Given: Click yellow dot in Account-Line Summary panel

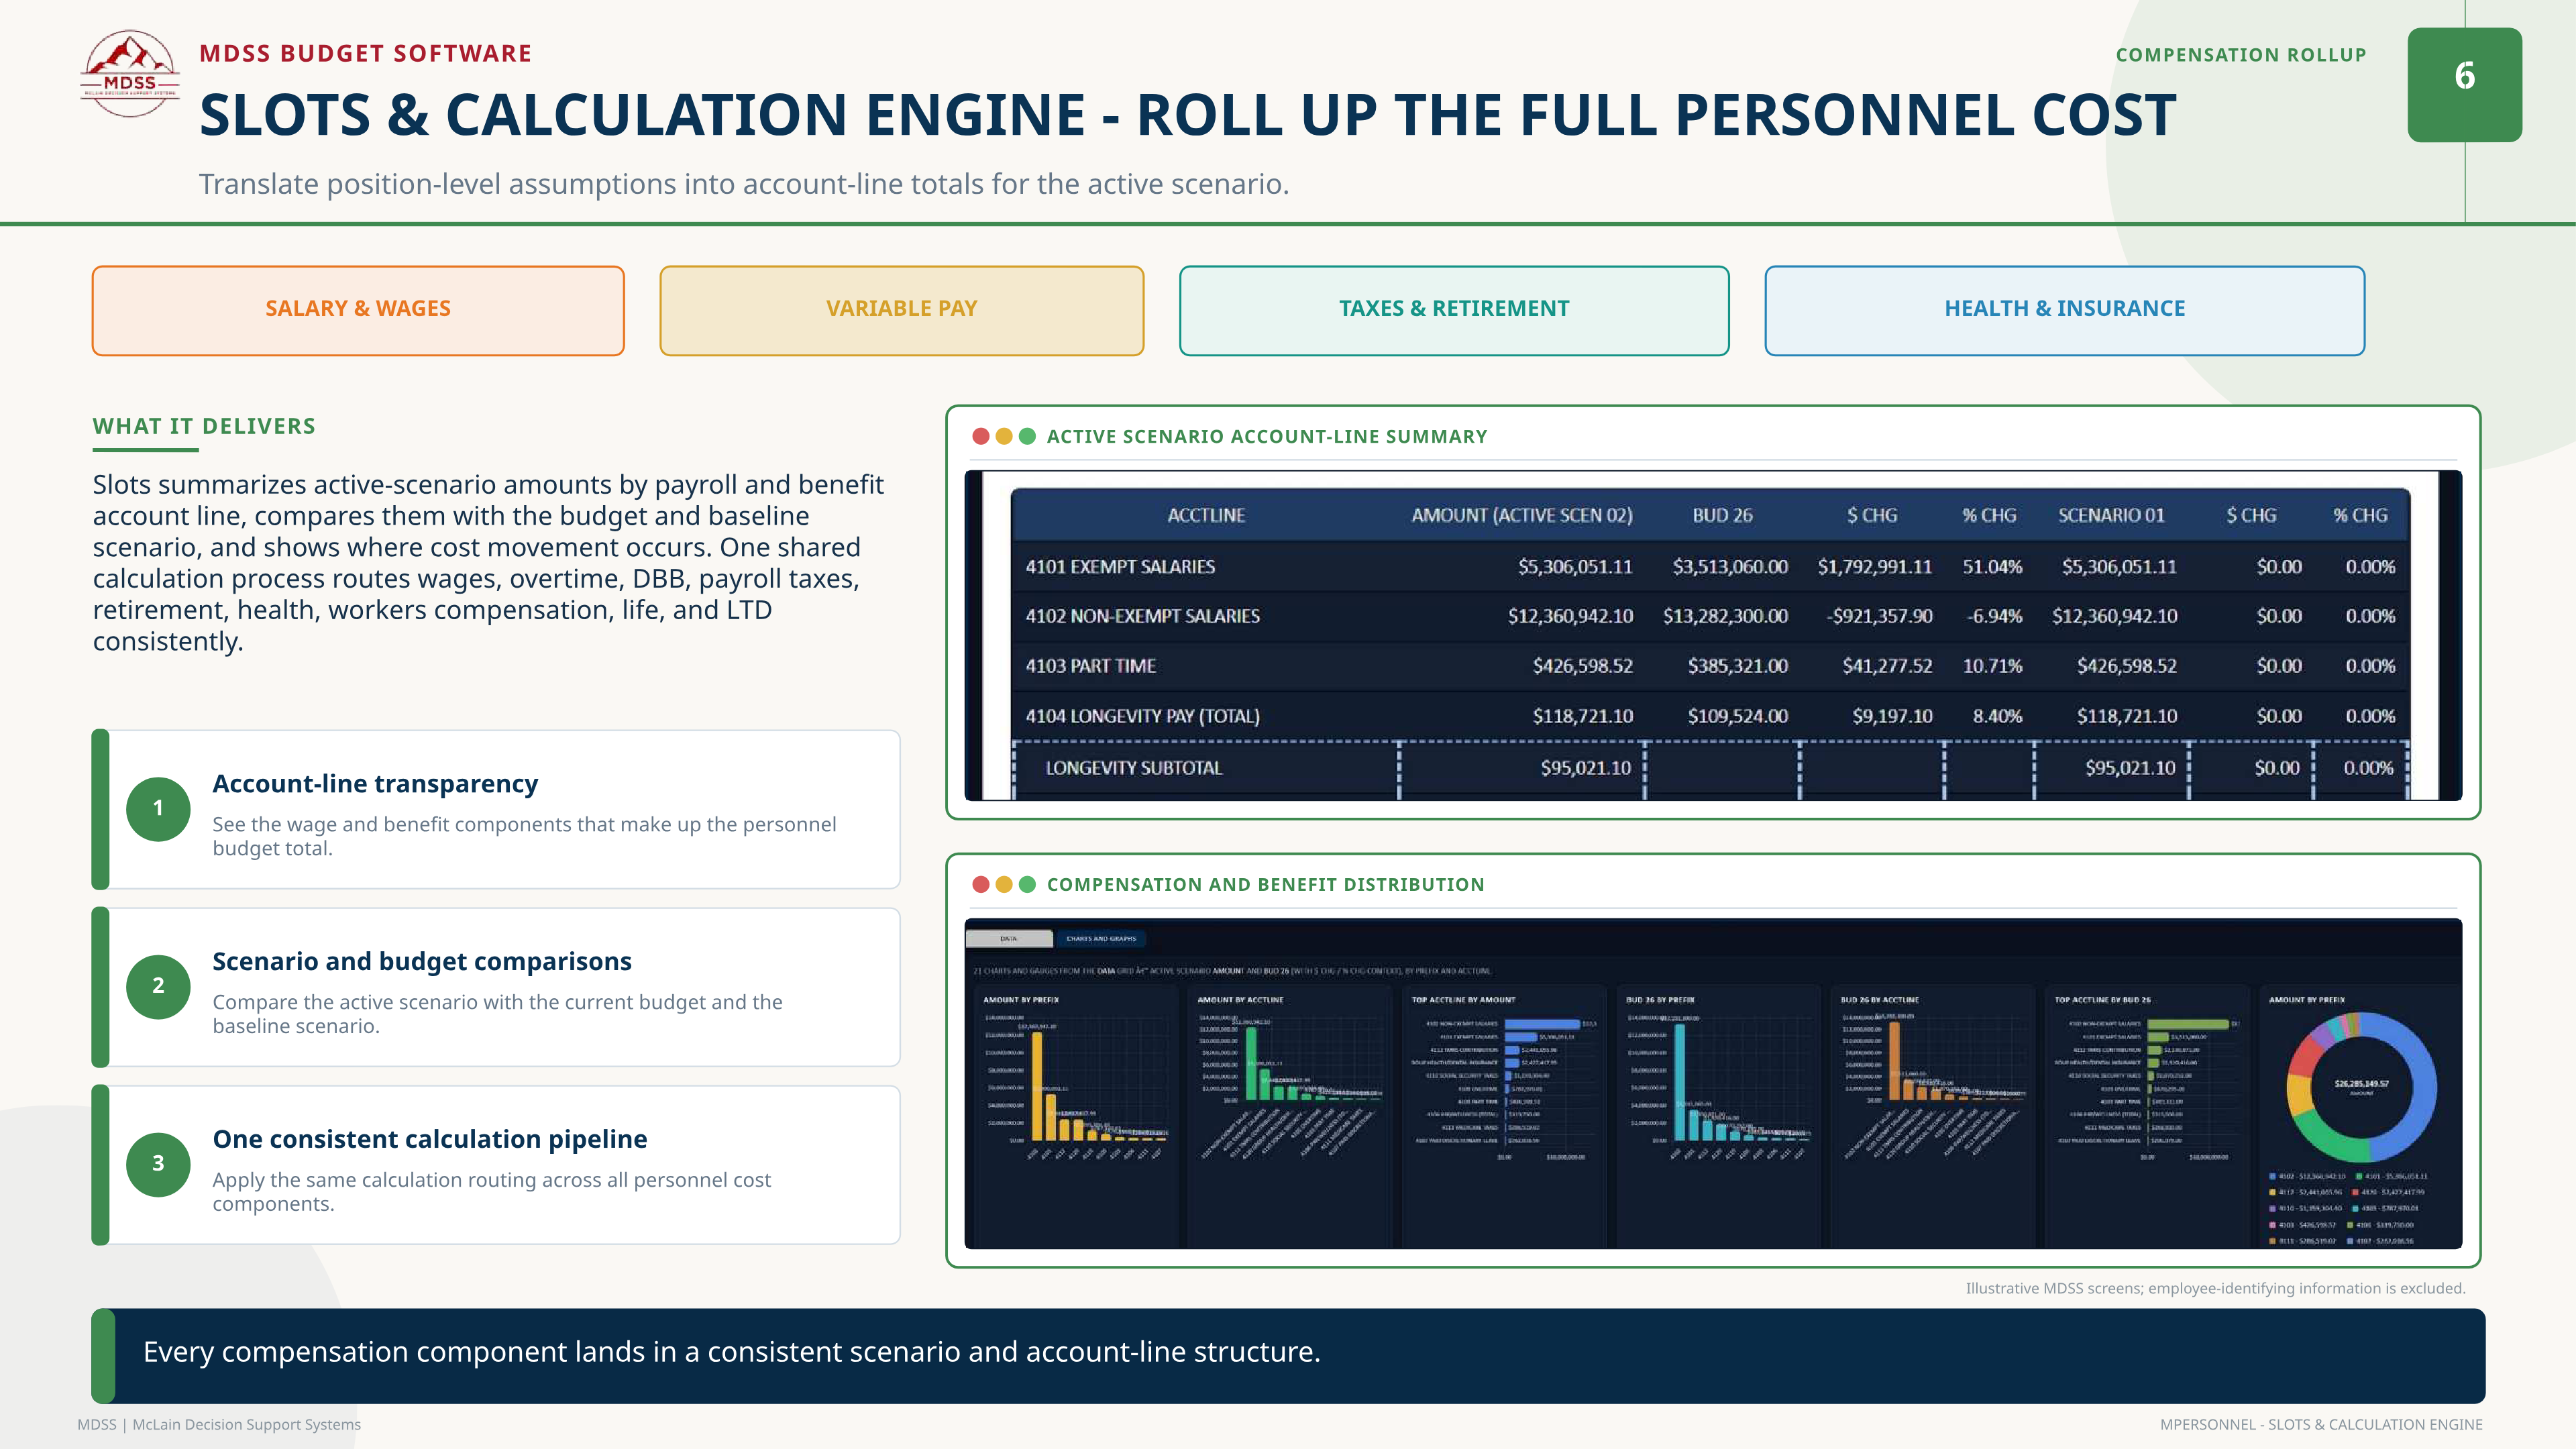Looking at the screenshot, I should (x=1004, y=436).
